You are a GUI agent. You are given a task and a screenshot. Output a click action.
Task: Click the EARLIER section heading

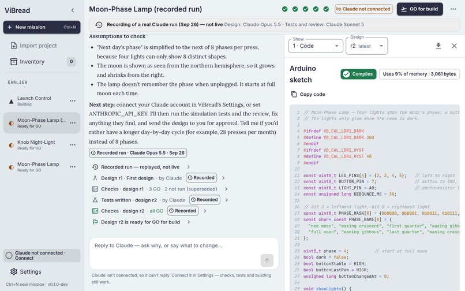[x=17, y=82]
